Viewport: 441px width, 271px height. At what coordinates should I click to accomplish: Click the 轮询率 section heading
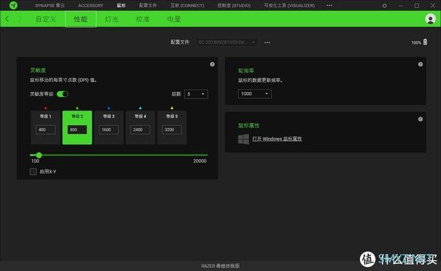(246, 70)
